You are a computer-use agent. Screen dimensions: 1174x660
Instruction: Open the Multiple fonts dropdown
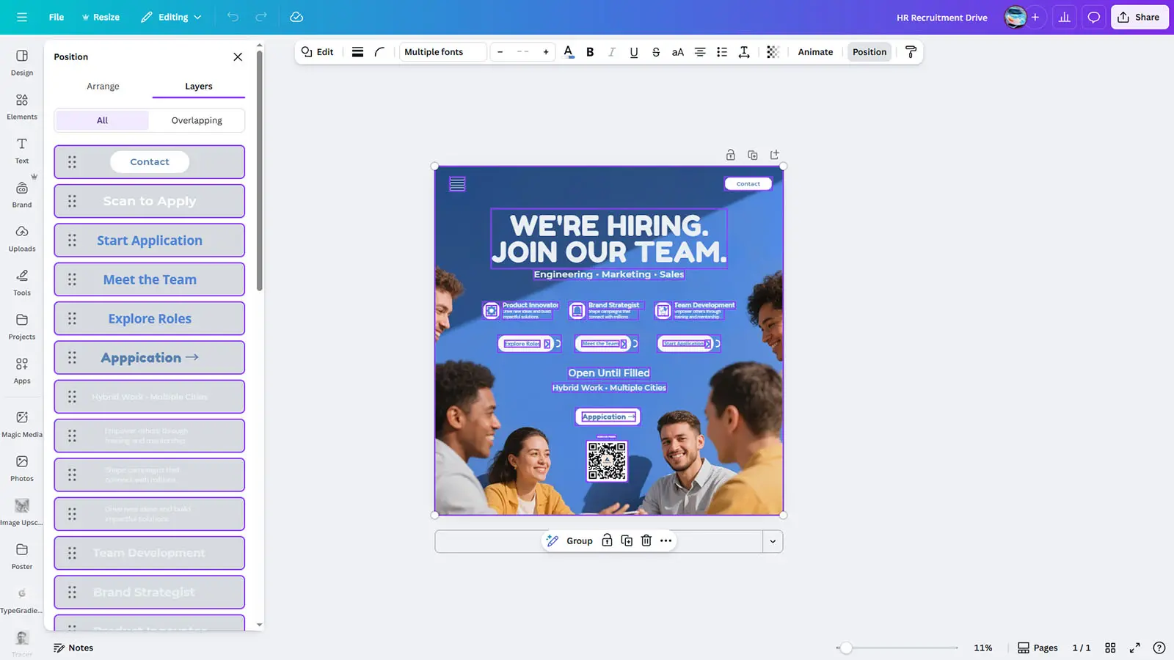coord(442,52)
